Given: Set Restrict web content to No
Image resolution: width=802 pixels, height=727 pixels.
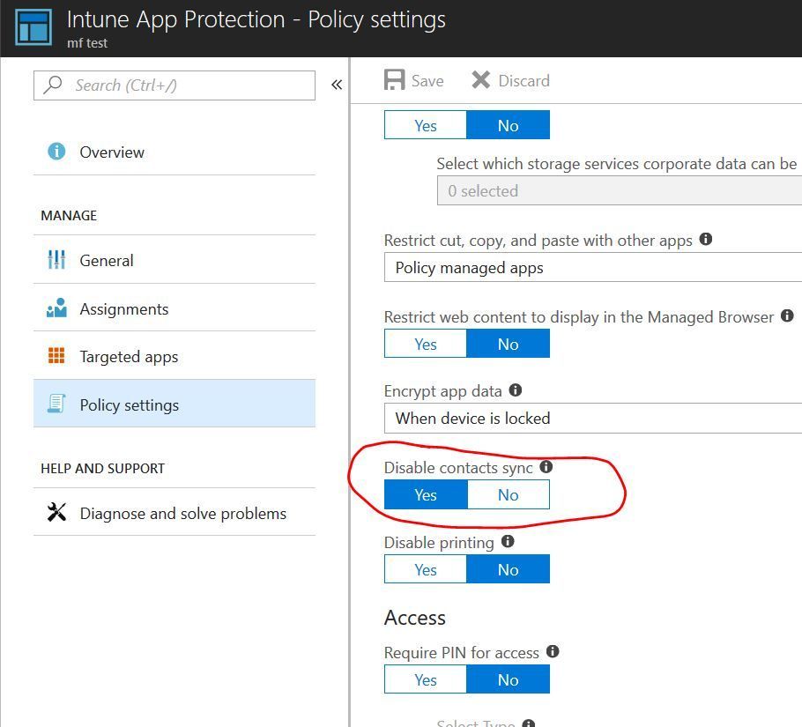Looking at the screenshot, I should [508, 344].
